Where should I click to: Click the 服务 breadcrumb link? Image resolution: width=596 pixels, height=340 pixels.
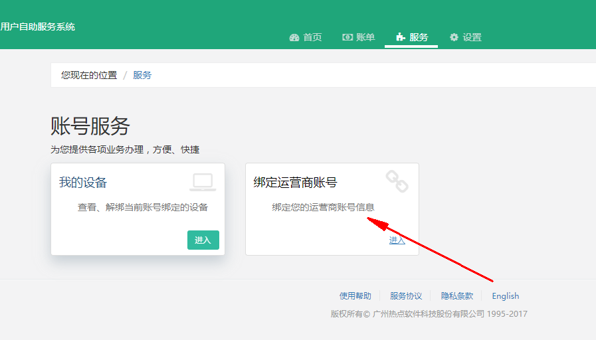[142, 75]
